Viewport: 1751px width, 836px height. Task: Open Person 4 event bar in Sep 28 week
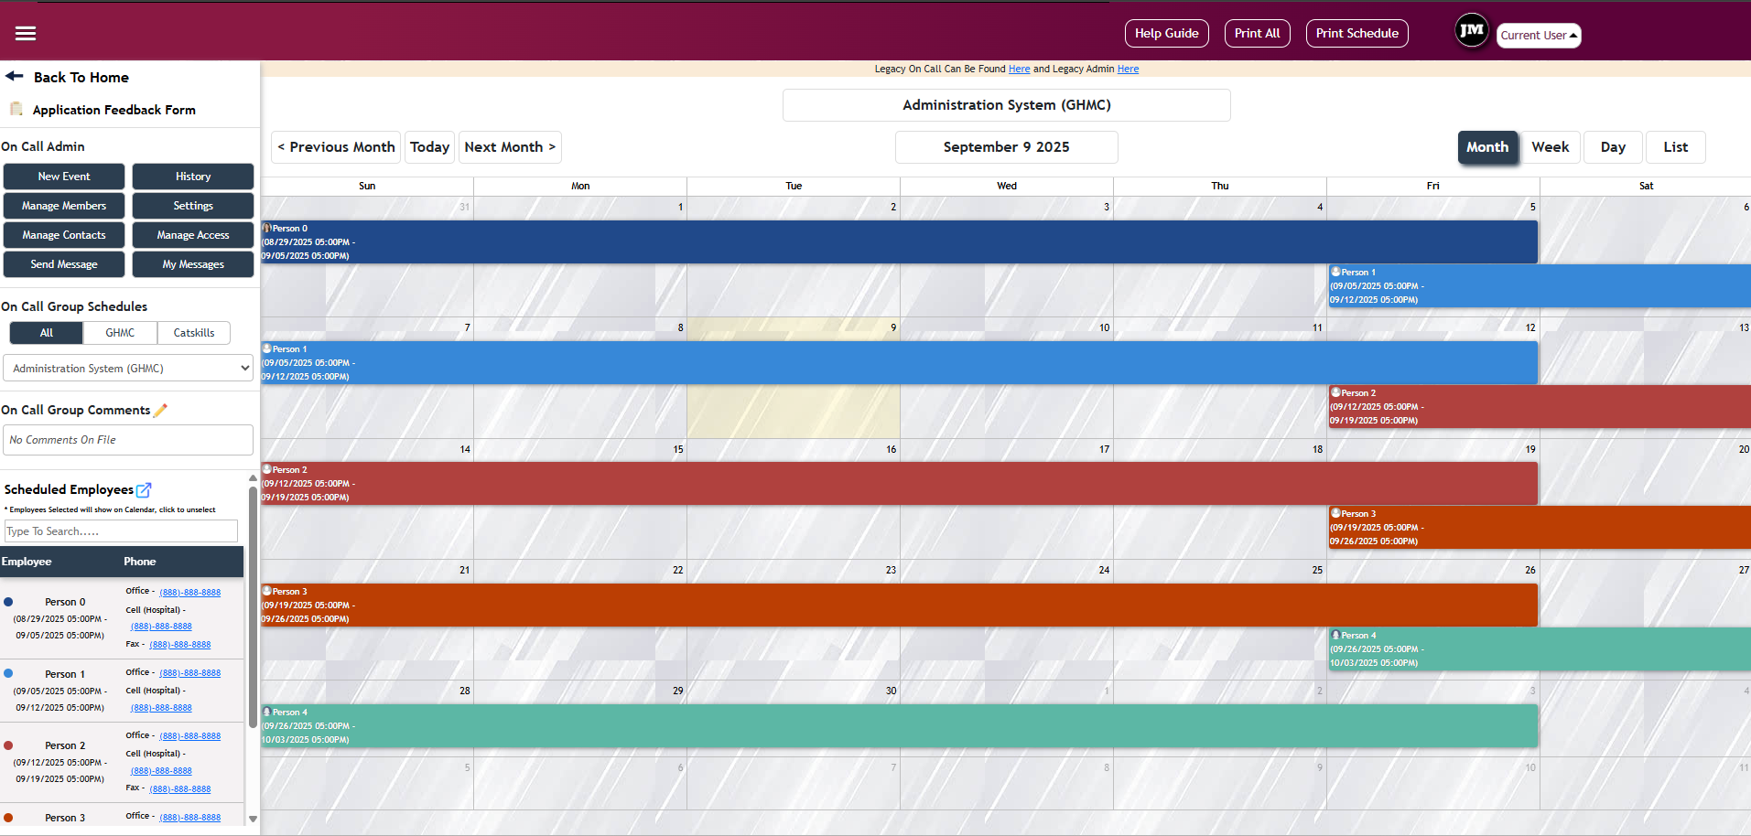(x=899, y=726)
